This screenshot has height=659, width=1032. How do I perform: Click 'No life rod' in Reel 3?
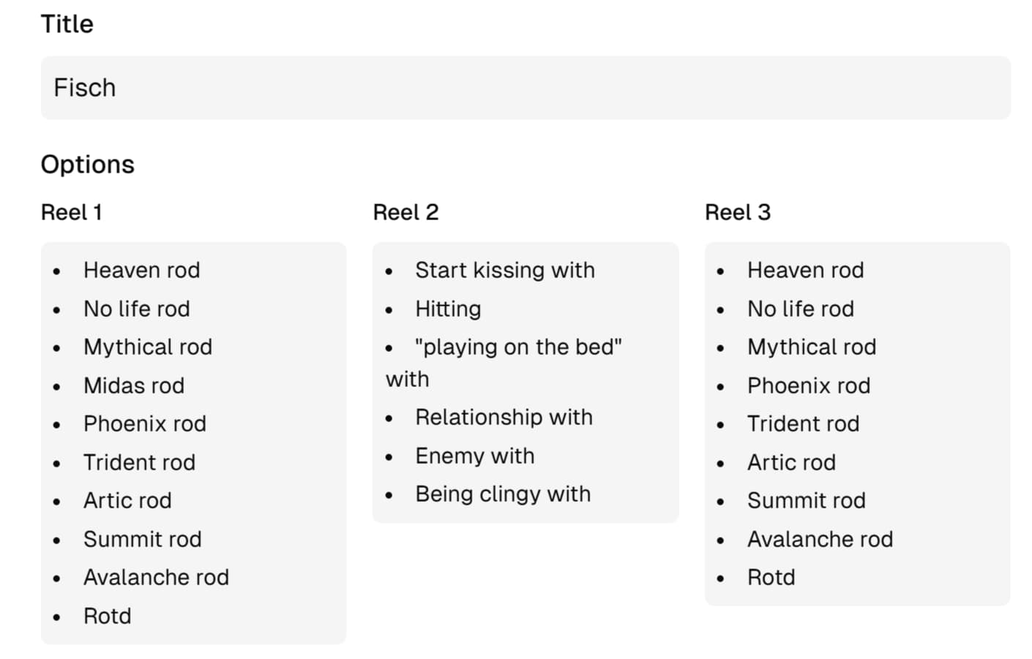800,309
